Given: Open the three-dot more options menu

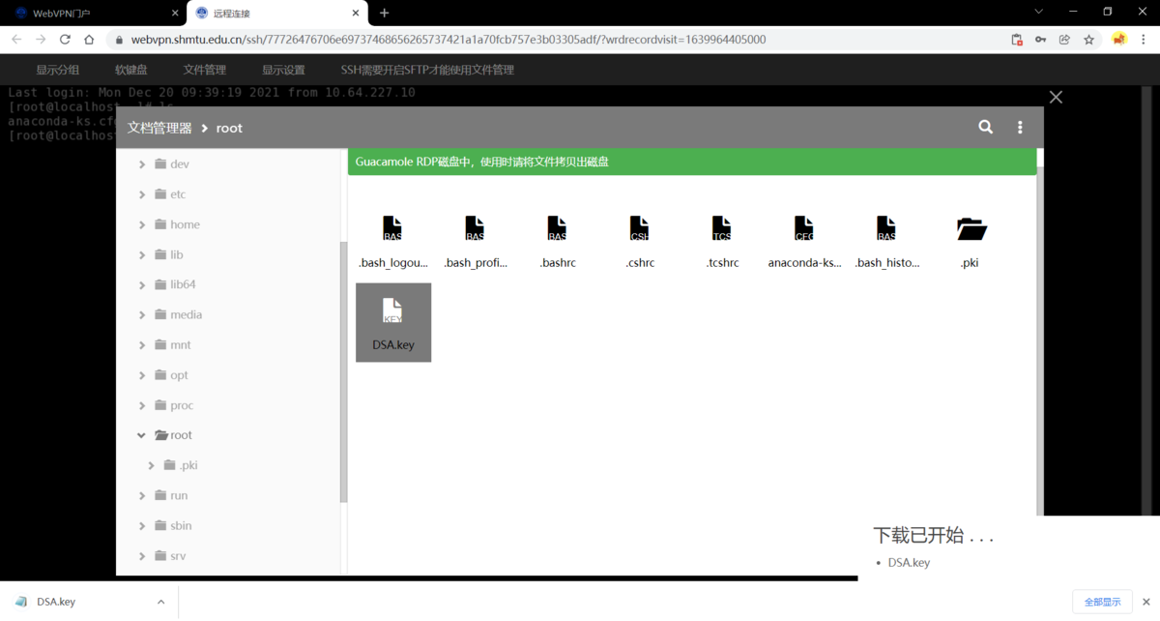Looking at the screenshot, I should pyautogui.click(x=1020, y=127).
